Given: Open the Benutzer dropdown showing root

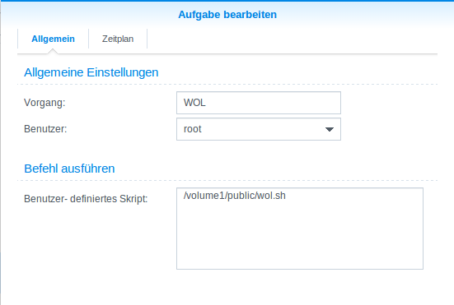Looking at the screenshot, I should tap(259, 129).
